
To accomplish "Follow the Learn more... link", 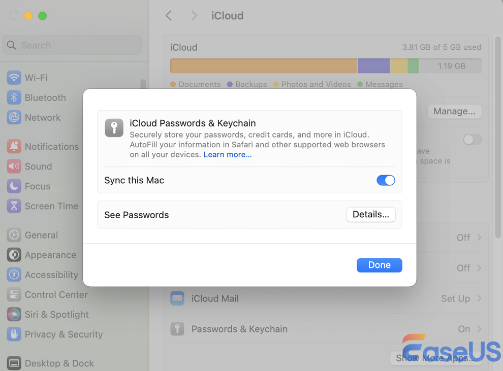I will point(228,154).
